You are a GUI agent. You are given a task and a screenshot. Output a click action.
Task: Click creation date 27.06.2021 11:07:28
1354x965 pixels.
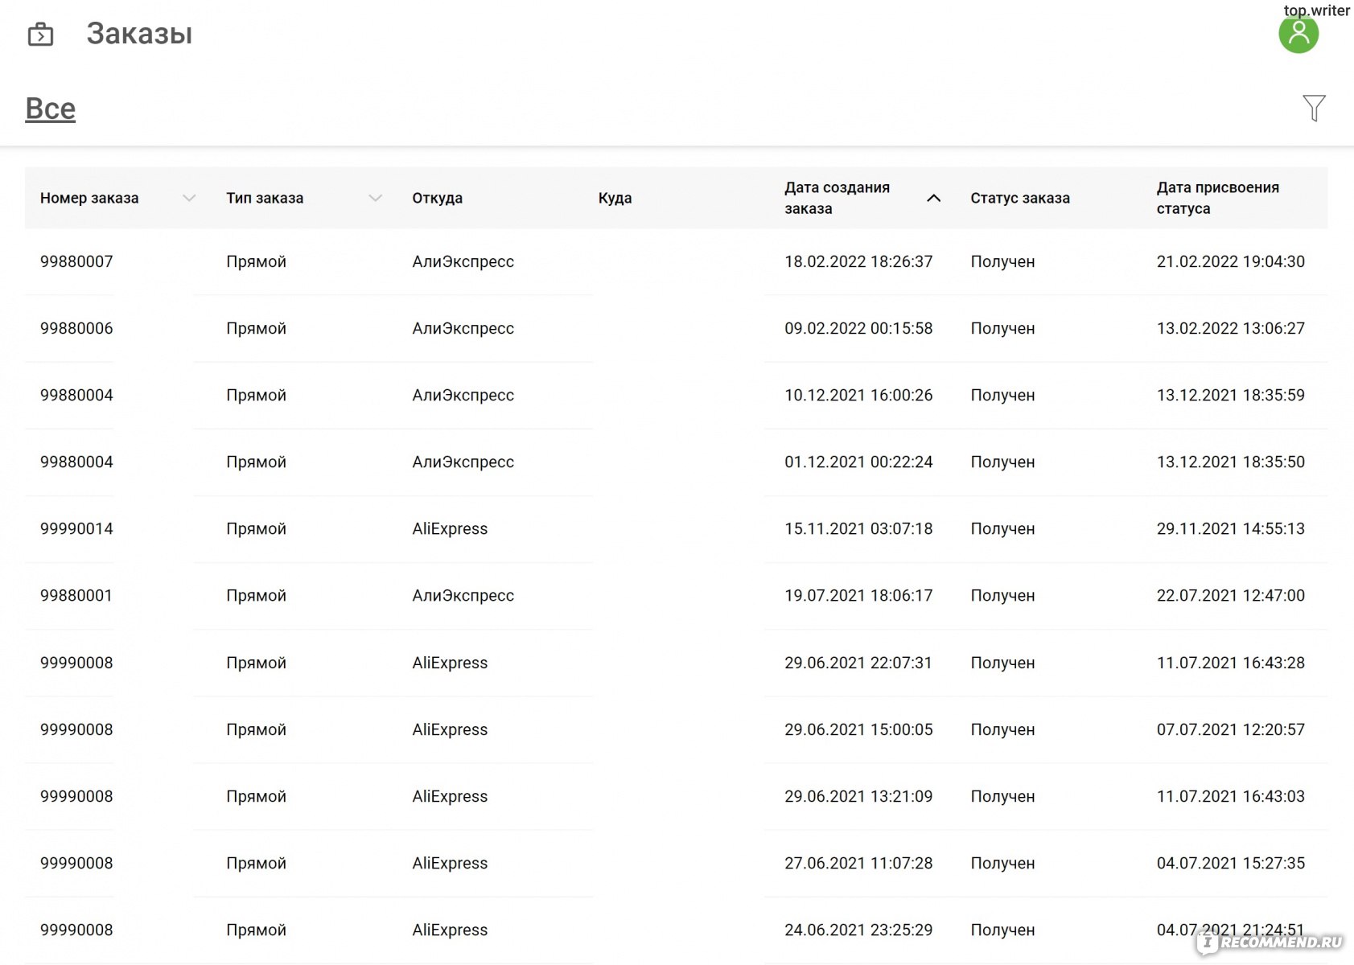coord(858,863)
